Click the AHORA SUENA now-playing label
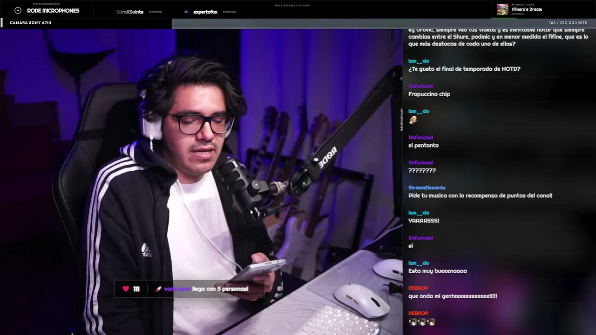Screen dimensions: 596x335 click(x=525, y=5)
